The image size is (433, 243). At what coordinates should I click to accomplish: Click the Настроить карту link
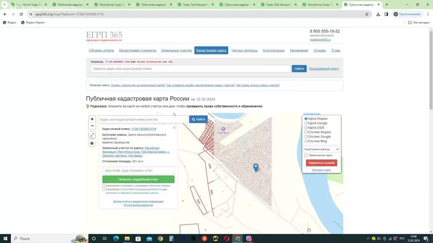point(321,170)
